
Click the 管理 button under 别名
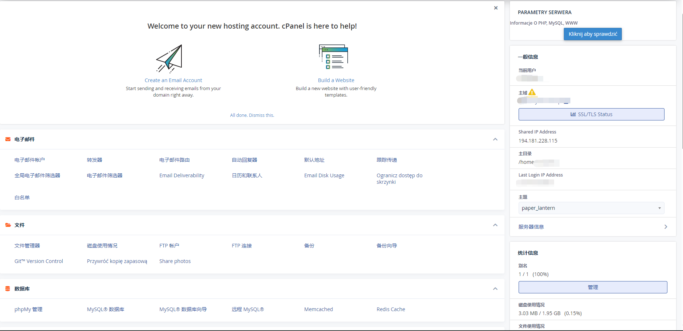[592, 287]
